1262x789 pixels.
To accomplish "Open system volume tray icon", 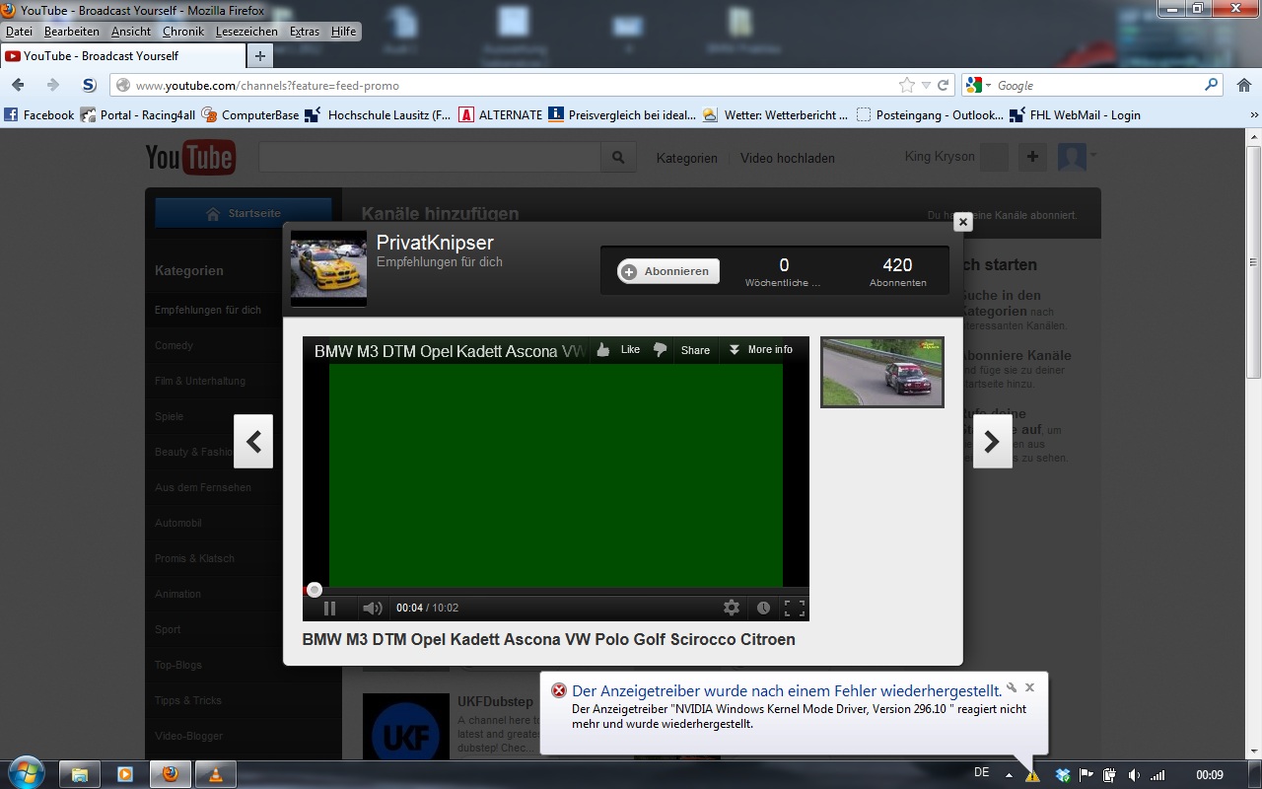I will pyautogui.click(x=1134, y=775).
